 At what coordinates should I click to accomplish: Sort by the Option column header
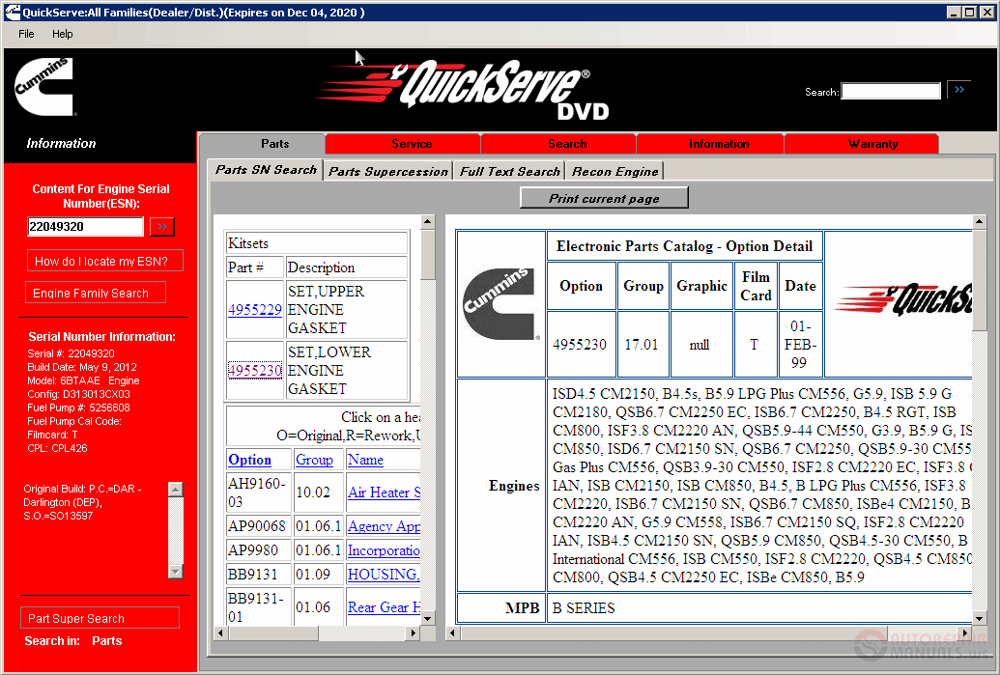point(249,460)
